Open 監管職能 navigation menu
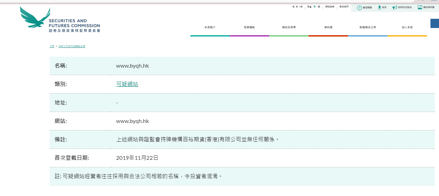The height and width of the screenshot is (196, 439). pos(249,27)
